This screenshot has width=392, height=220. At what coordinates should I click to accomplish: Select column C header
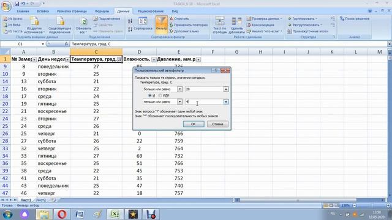point(96,52)
